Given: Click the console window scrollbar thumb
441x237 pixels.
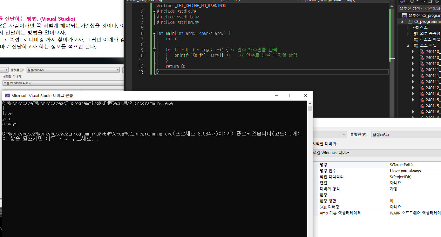Looking at the screenshot, I should (x=310, y=109).
